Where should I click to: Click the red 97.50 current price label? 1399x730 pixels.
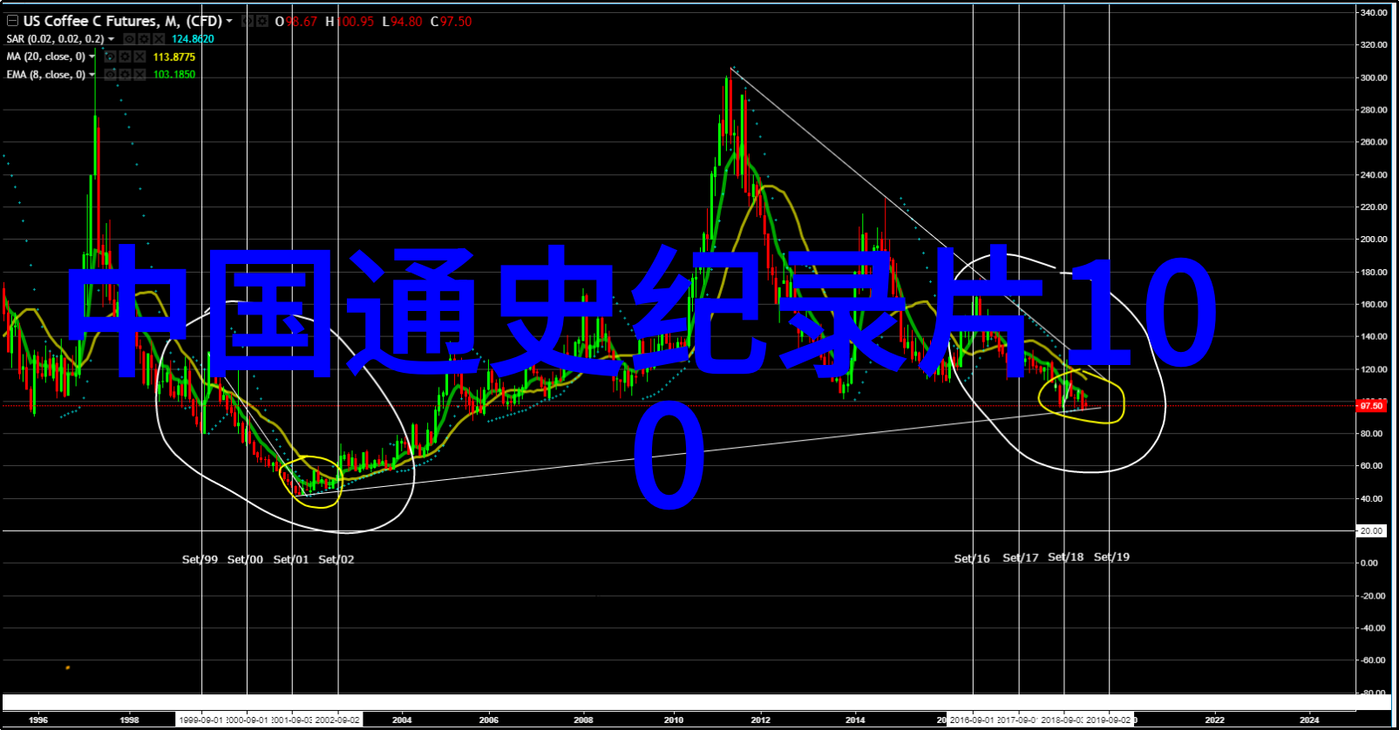[1371, 406]
